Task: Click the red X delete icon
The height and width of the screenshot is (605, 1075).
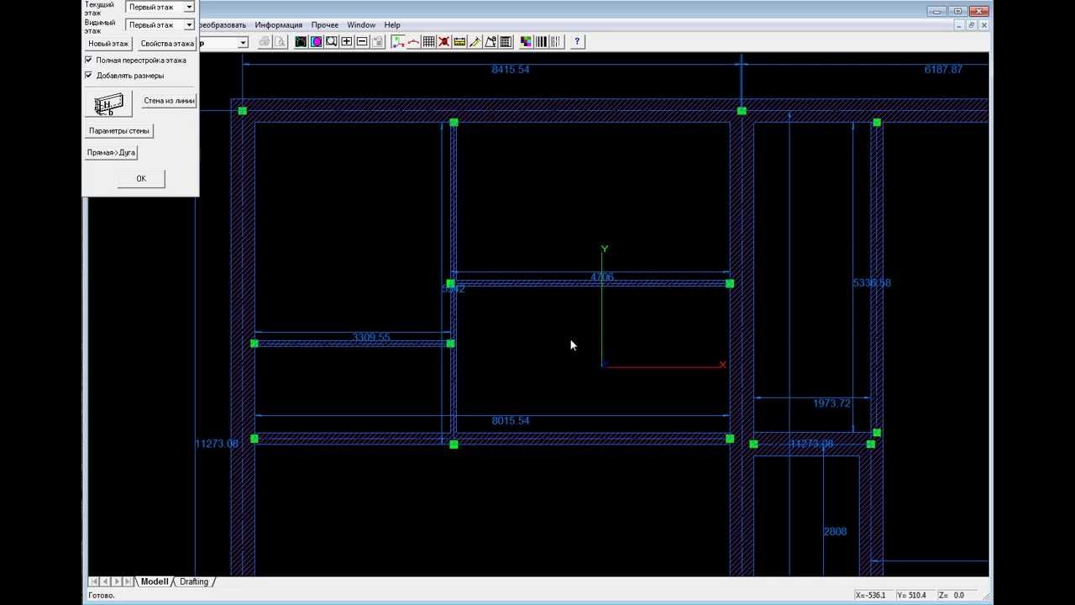Action: [443, 42]
